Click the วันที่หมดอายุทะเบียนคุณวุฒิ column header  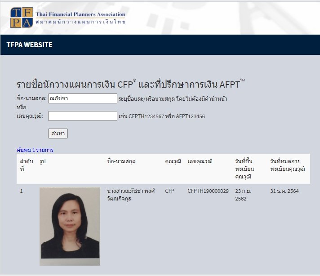[x=288, y=165]
